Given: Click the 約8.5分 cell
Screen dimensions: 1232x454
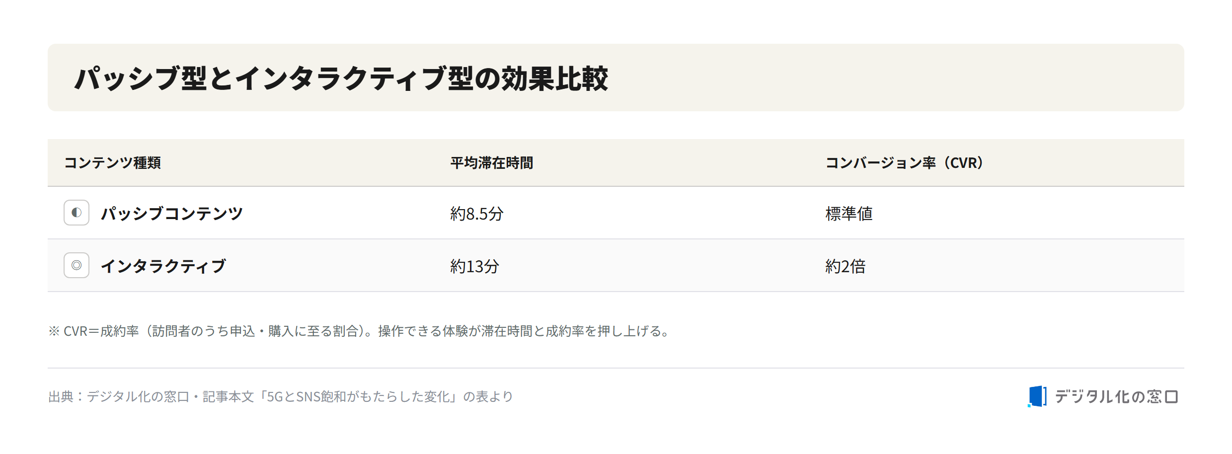Looking at the screenshot, I should [477, 214].
